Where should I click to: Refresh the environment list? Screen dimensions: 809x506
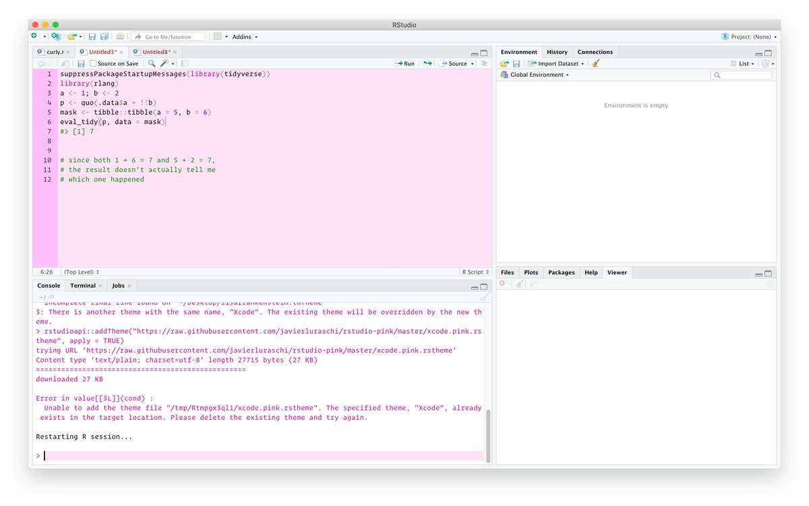coord(765,63)
